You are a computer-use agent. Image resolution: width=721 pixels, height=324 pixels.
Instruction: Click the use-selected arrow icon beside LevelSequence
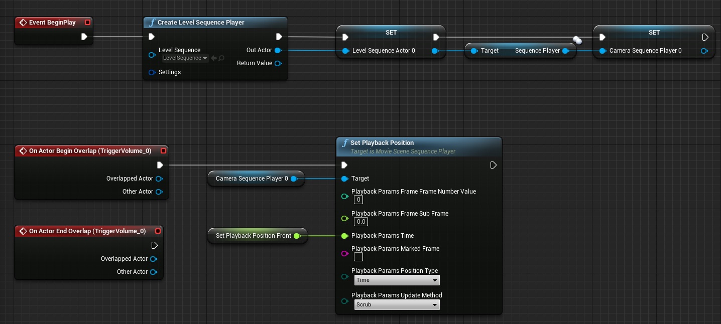(214, 58)
